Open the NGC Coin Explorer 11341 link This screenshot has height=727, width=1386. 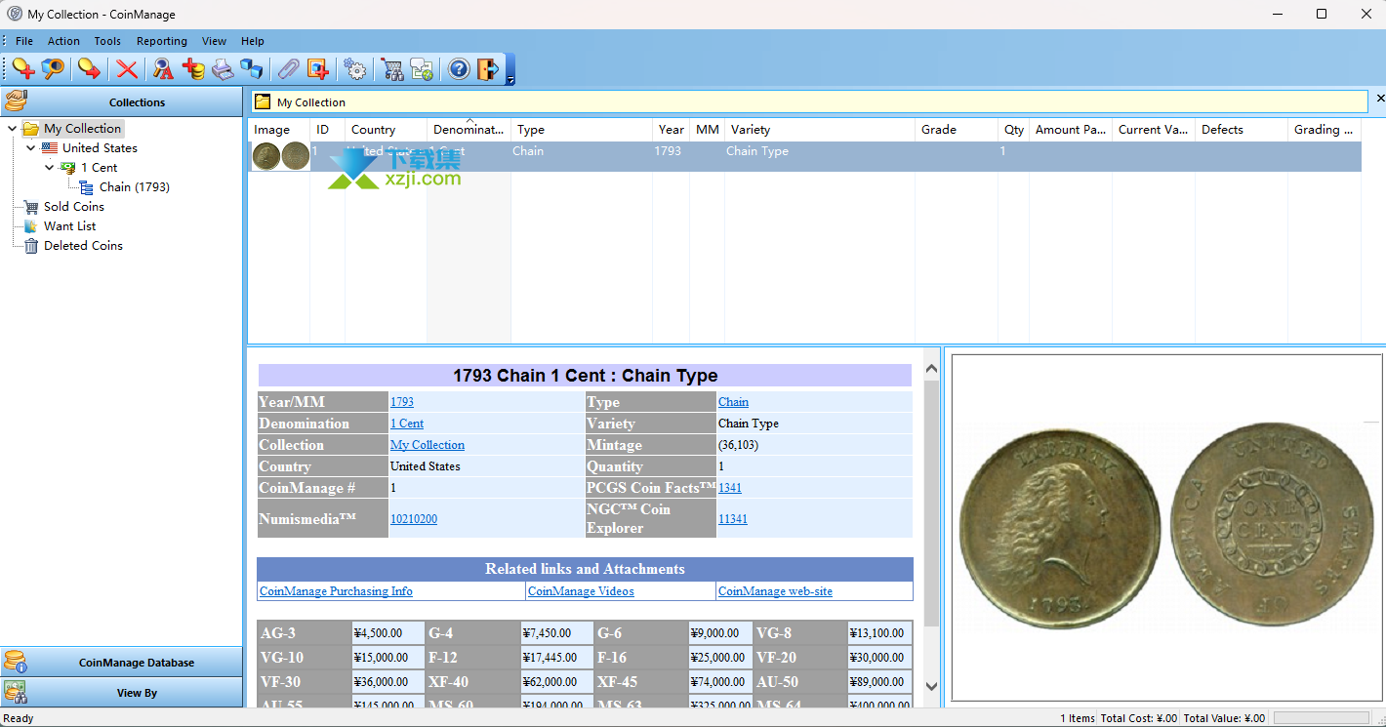point(733,519)
